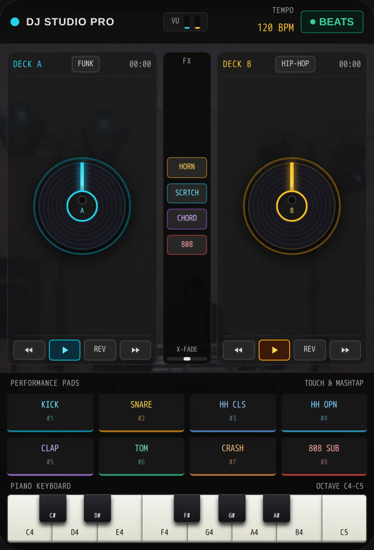Hit the HH CLS pad #3
Viewport: 374px width, 550px height.
pyautogui.click(x=233, y=413)
